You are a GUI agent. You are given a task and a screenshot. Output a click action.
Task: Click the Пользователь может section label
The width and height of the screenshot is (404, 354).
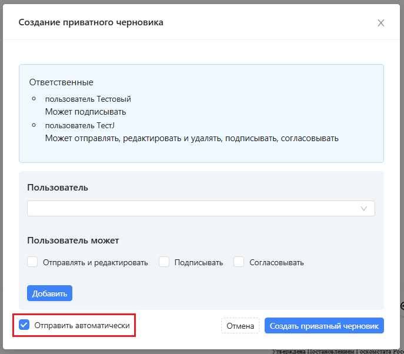(x=73, y=241)
